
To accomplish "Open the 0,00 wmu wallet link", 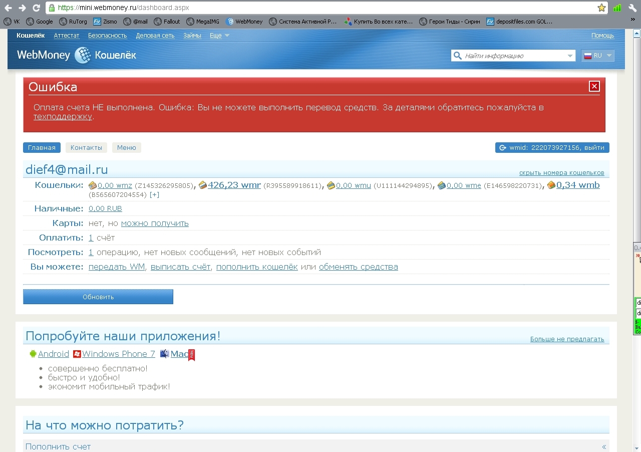I will 354,185.
